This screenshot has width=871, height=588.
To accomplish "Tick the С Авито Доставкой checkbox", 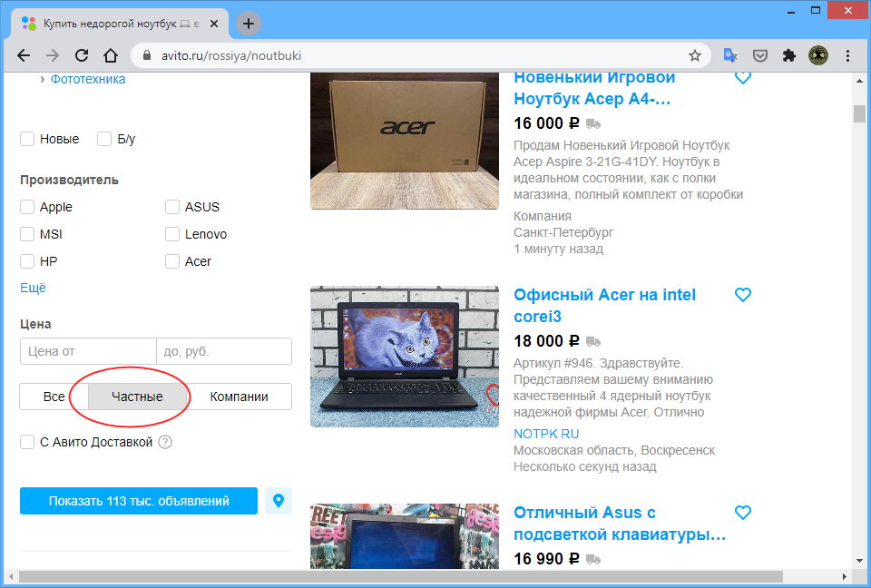I will (28, 442).
